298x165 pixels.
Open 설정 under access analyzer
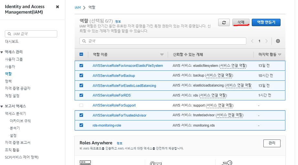point(13,135)
